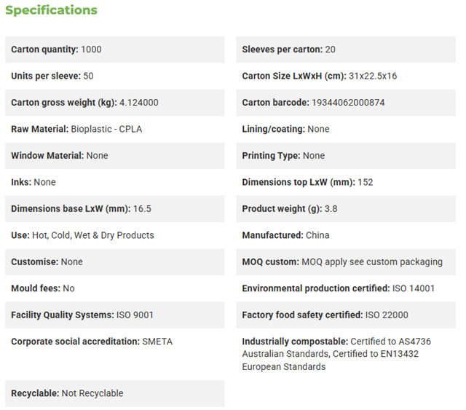Viewport: 466px width, 410px height.
Task: Select the Carton gross weight value
Action: coord(139,103)
